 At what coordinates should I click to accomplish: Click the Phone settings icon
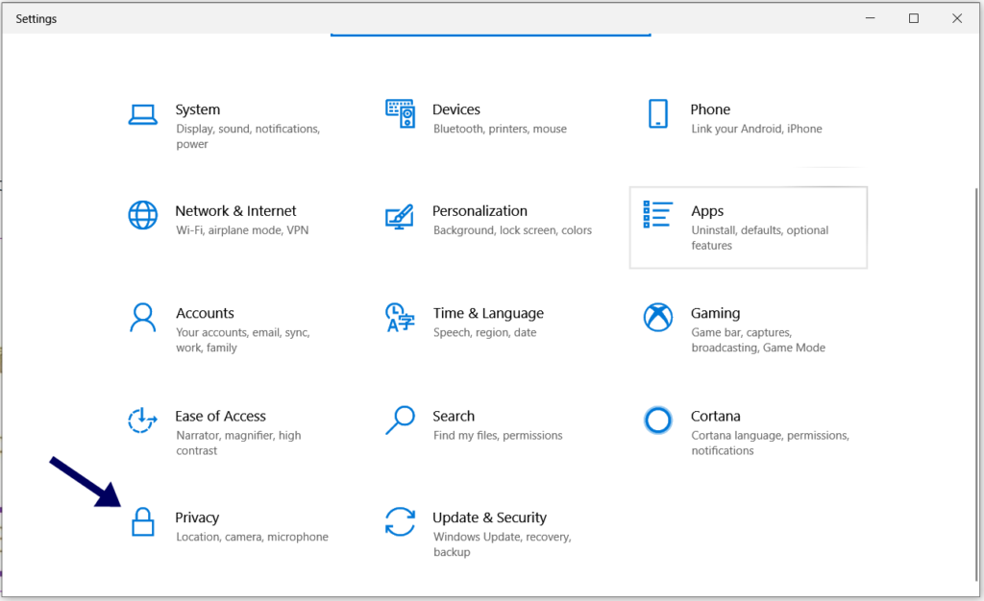[658, 112]
